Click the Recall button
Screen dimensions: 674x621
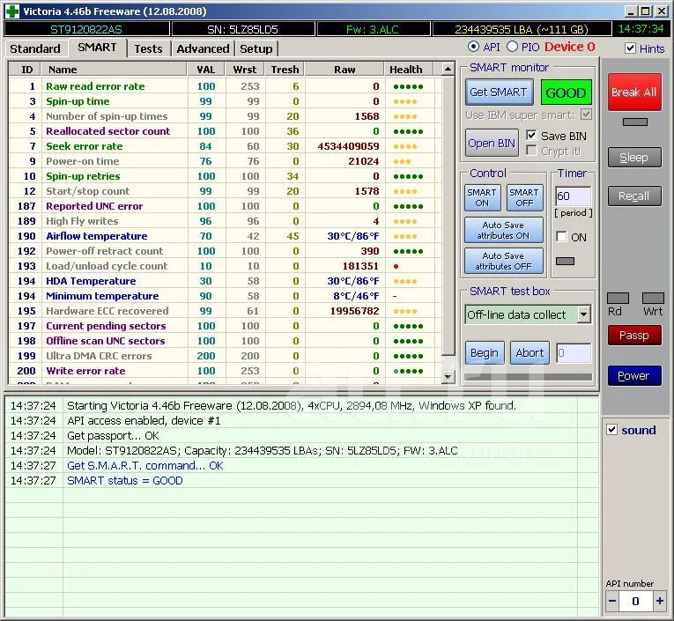634,196
